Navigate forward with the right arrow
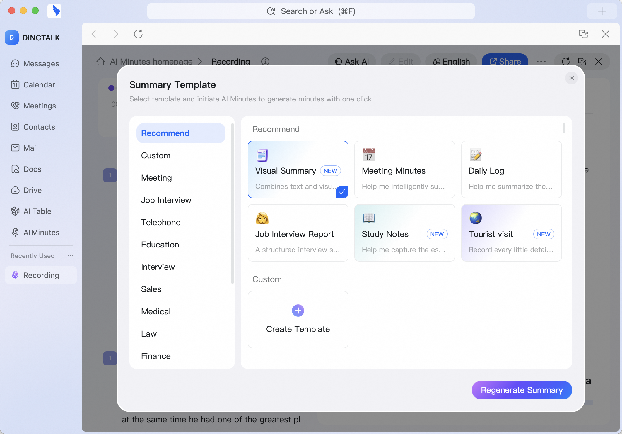Viewport: 622px width, 434px height. [116, 34]
